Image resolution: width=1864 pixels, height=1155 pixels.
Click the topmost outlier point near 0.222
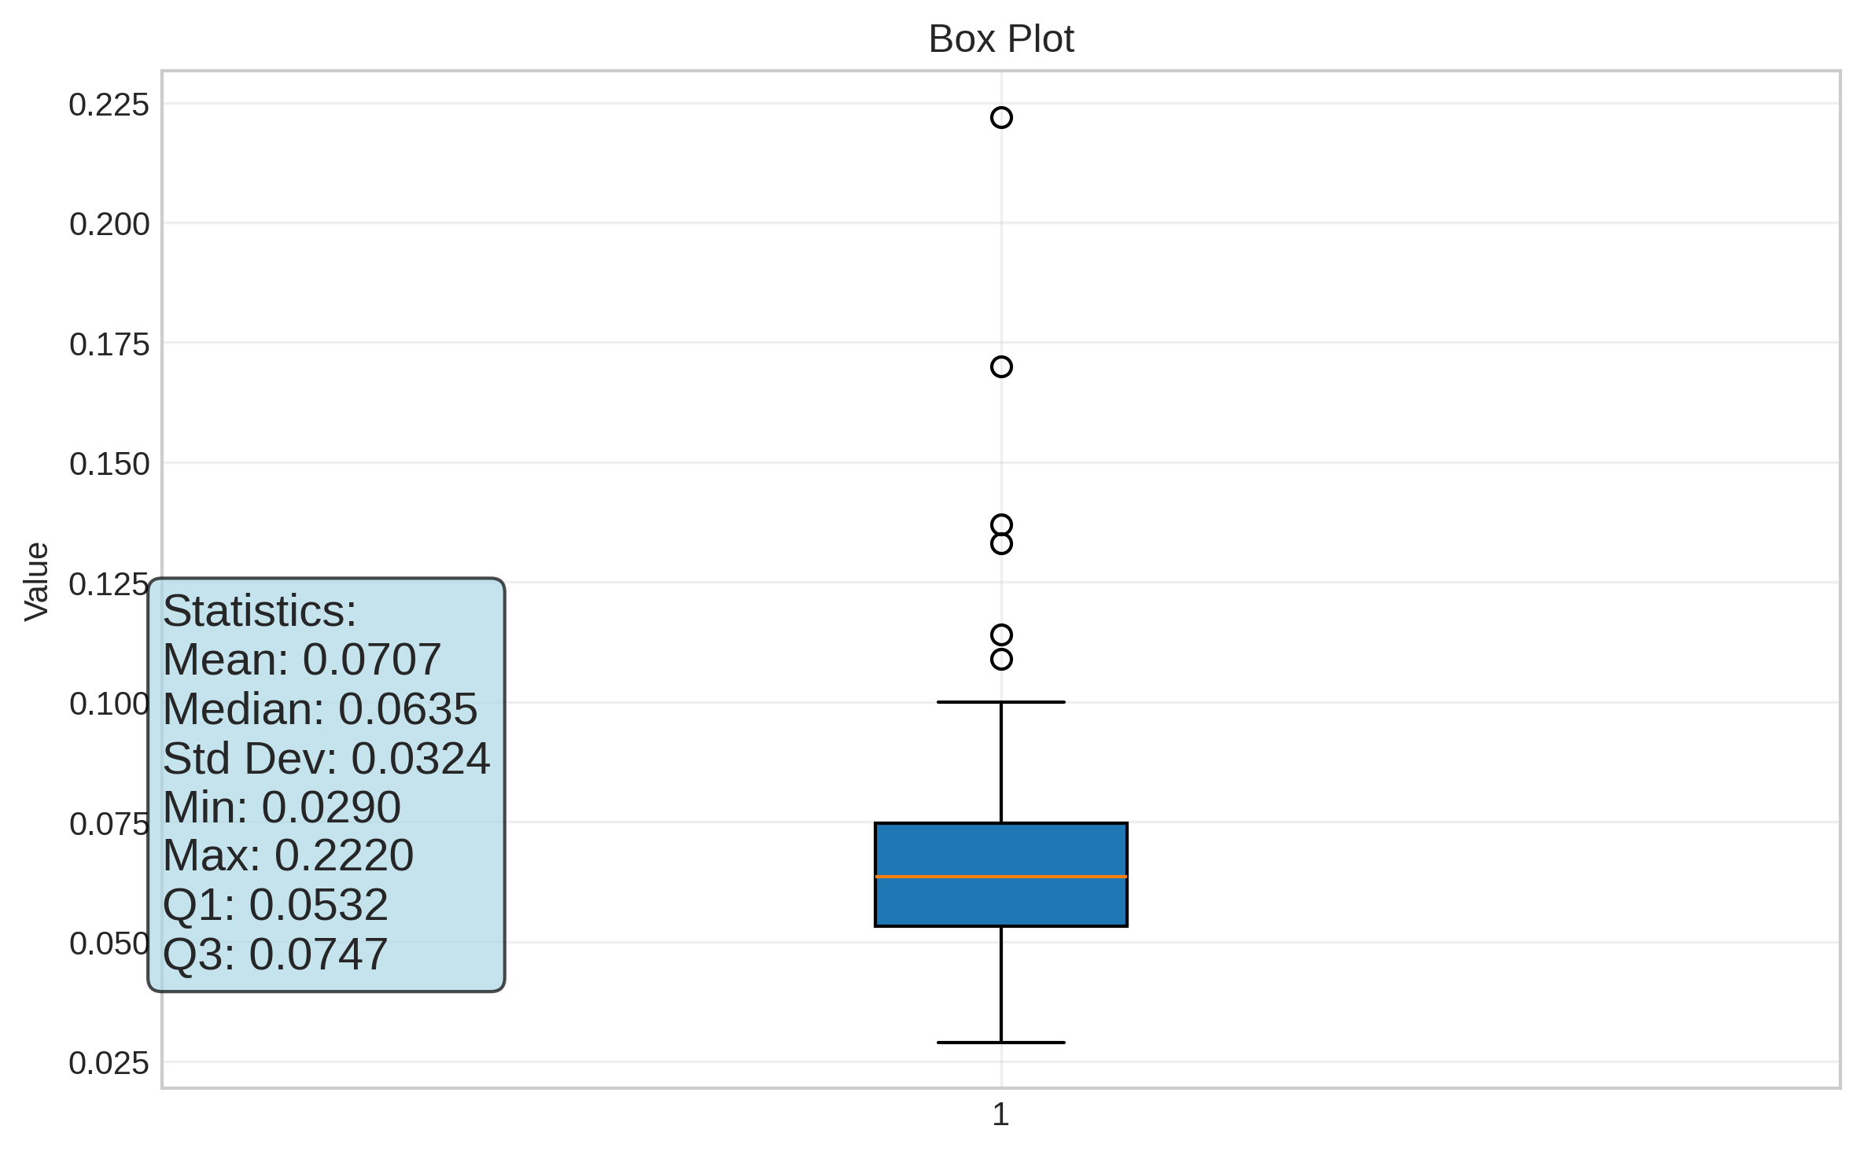coord(1001,117)
